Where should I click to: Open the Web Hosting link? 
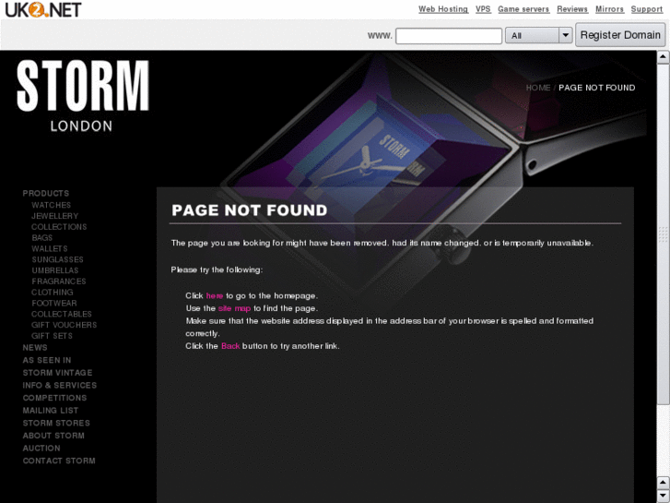(443, 9)
